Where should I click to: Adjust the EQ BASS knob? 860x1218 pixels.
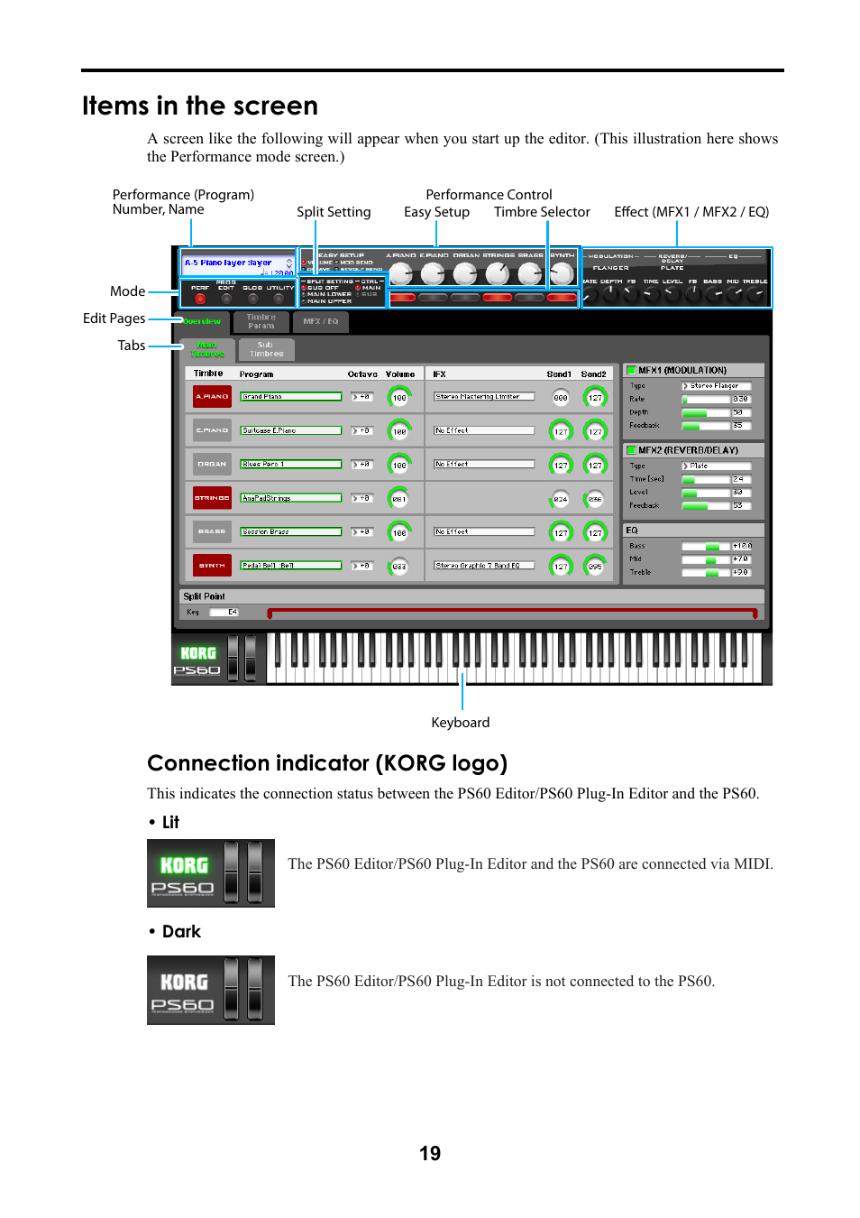(713, 295)
